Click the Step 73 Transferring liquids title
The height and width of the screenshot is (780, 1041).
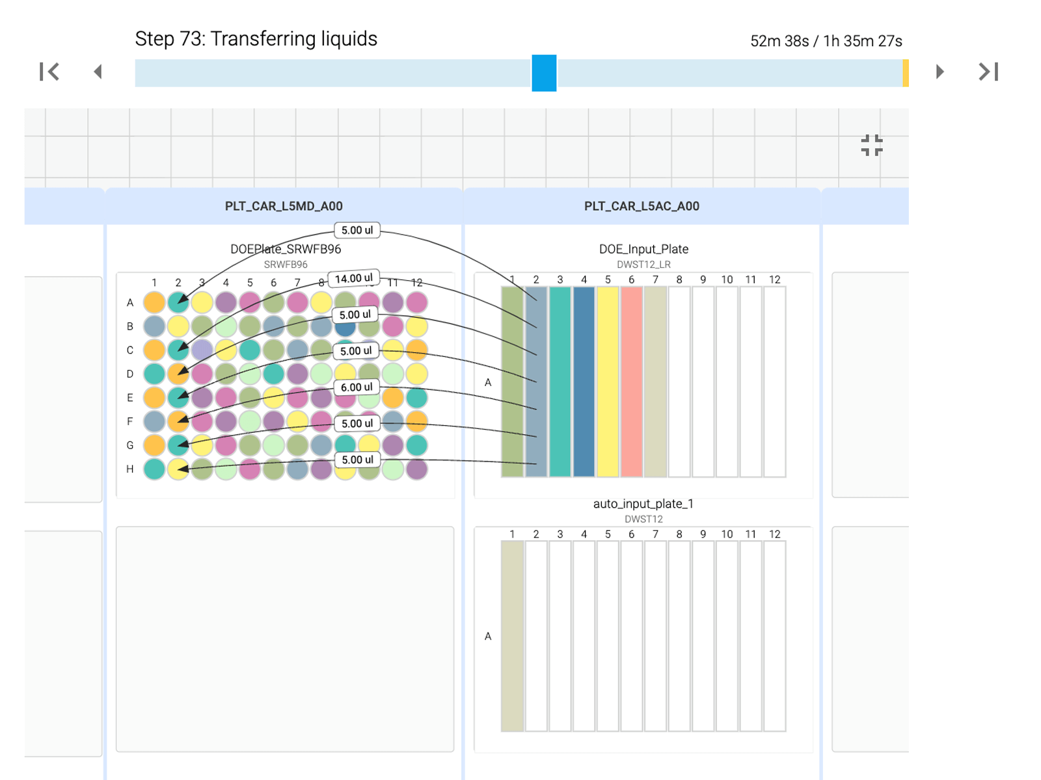(256, 39)
